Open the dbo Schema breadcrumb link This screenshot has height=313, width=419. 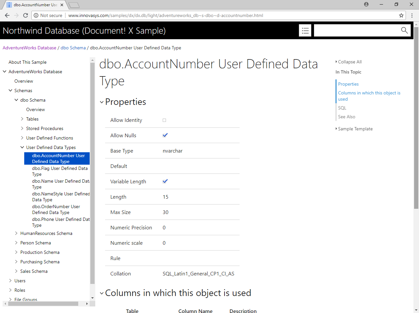[73, 48]
